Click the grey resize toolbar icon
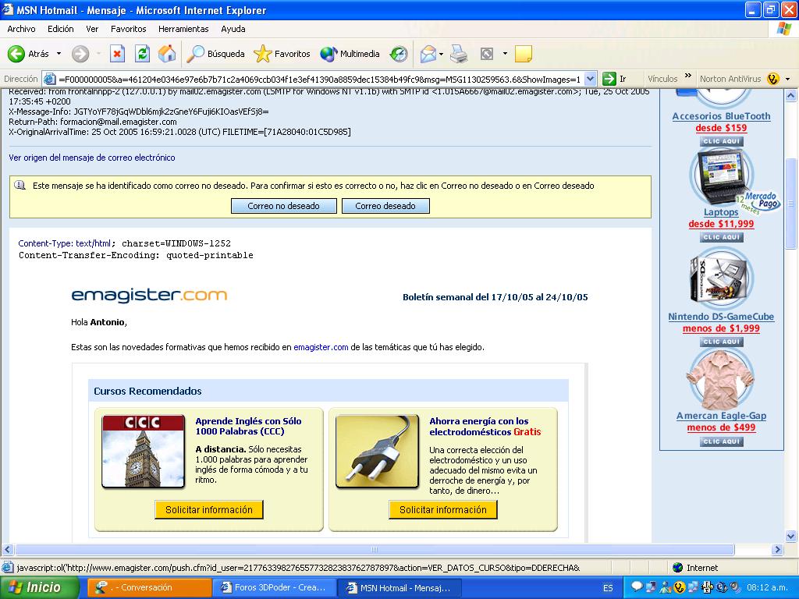Image resolution: width=799 pixels, height=599 pixels. pos(487,54)
